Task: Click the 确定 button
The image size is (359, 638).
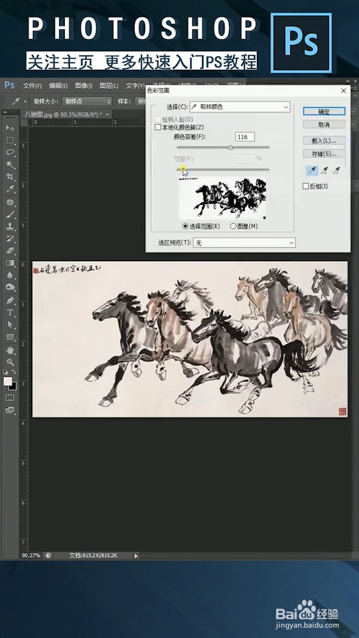Action: tap(324, 111)
